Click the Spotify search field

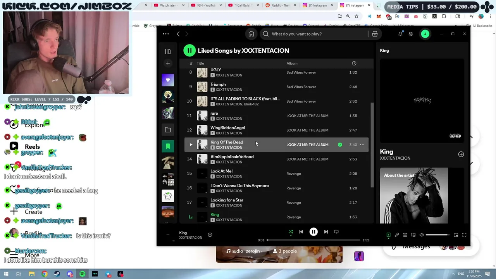pos(314,34)
